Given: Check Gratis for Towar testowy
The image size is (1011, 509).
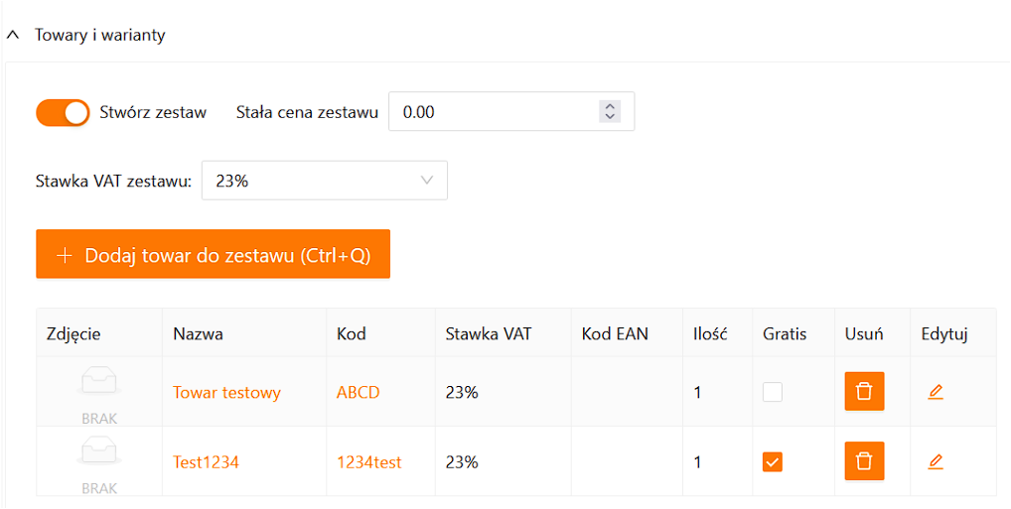Looking at the screenshot, I should 773,392.
